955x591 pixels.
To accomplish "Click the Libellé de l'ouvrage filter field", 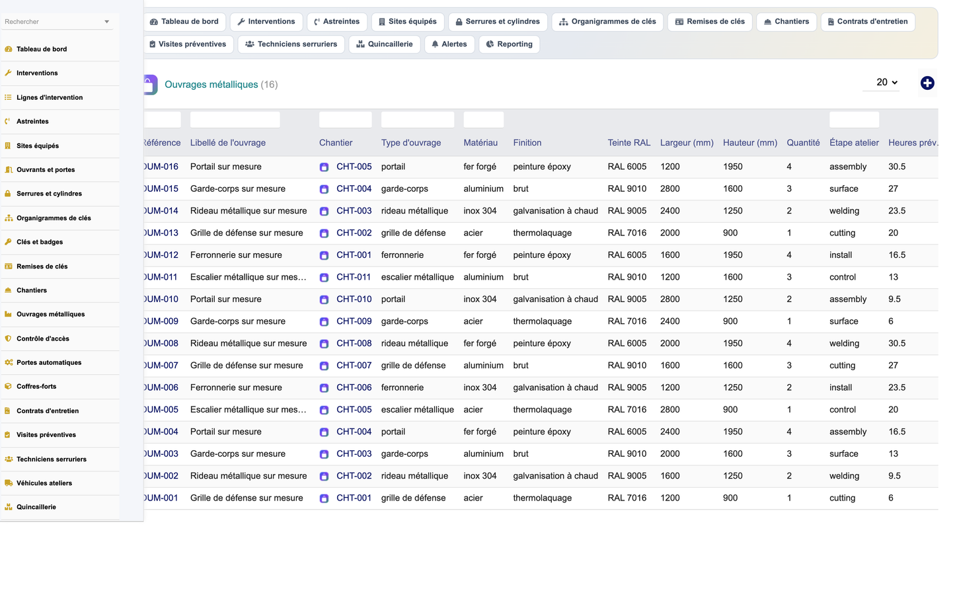I will coord(235,120).
